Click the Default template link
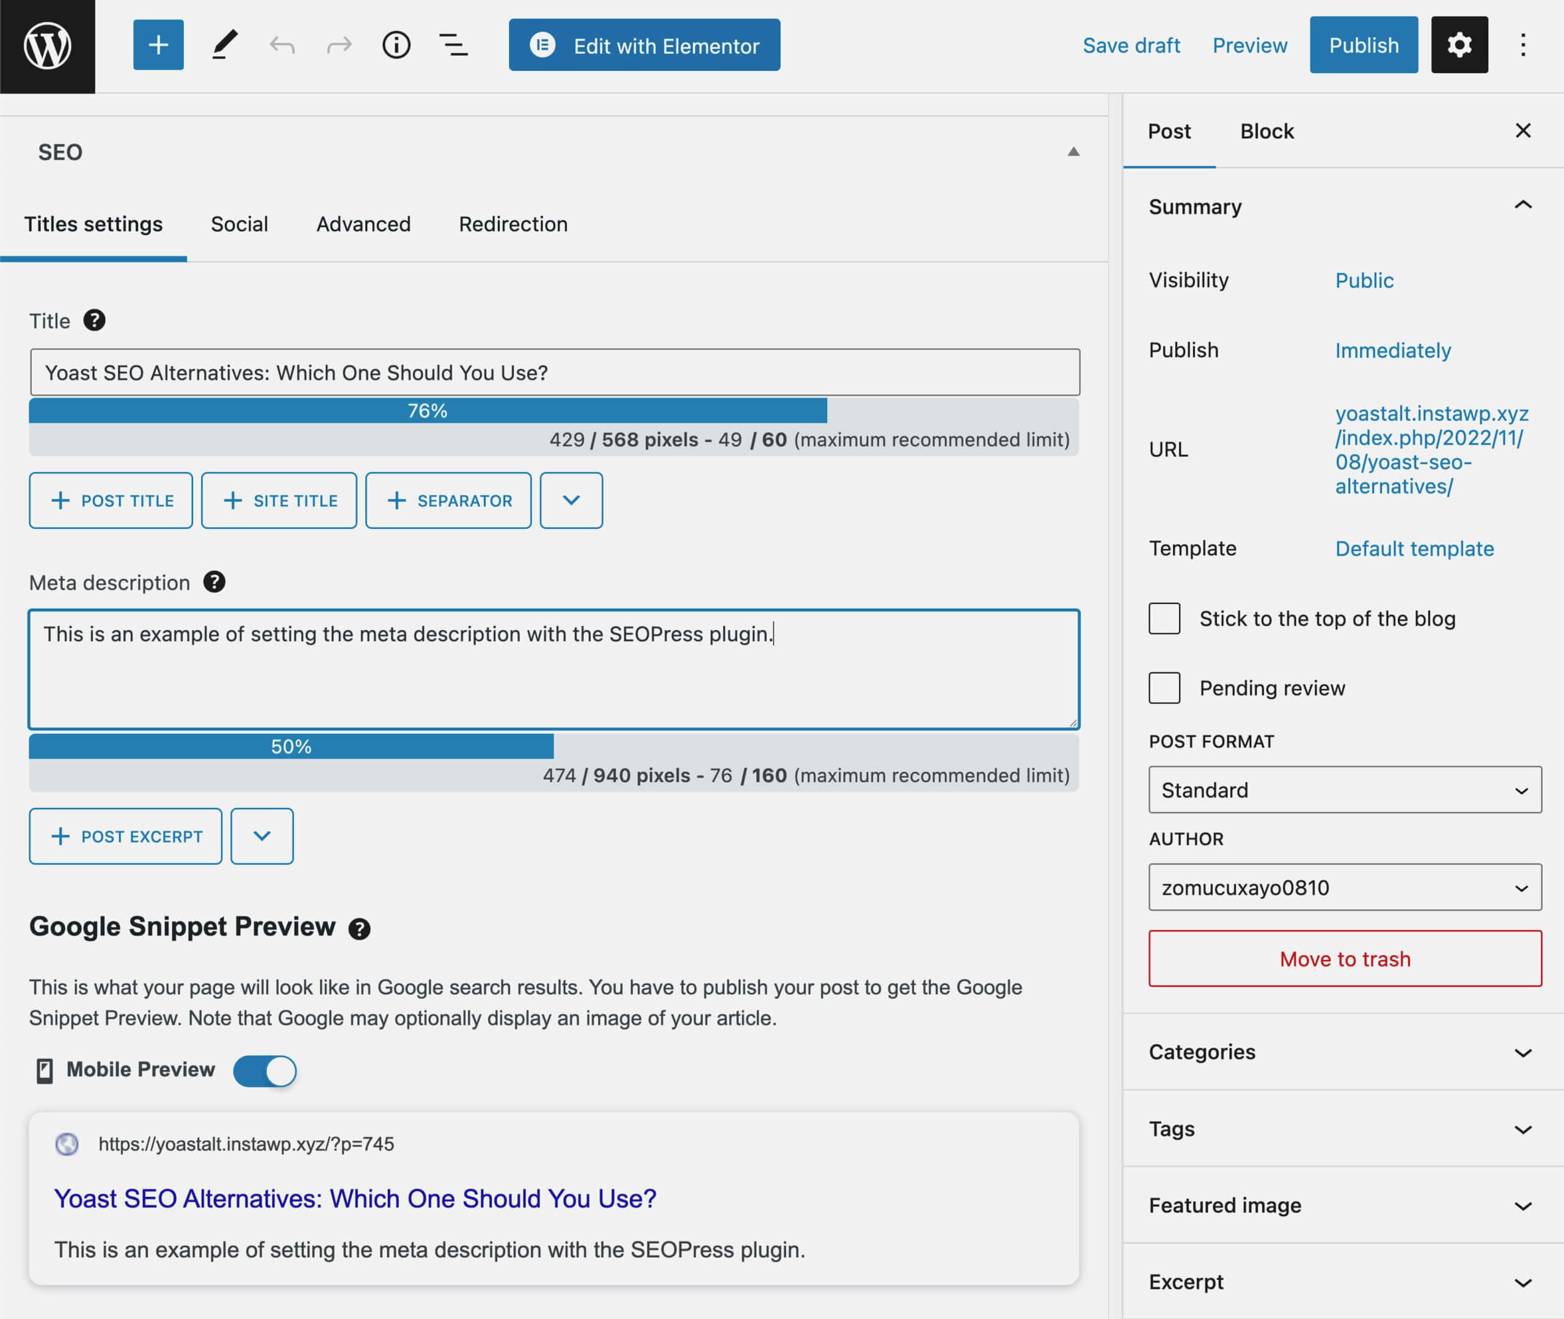Screen dimensions: 1564x1319 (x=1414, y=548)
